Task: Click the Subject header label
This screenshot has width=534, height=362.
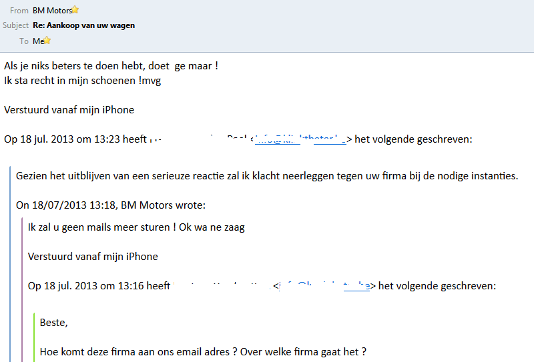Action: click(15, 25)
